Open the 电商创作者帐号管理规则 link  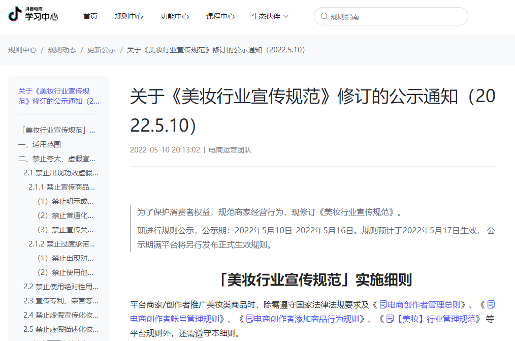(177, 319)
